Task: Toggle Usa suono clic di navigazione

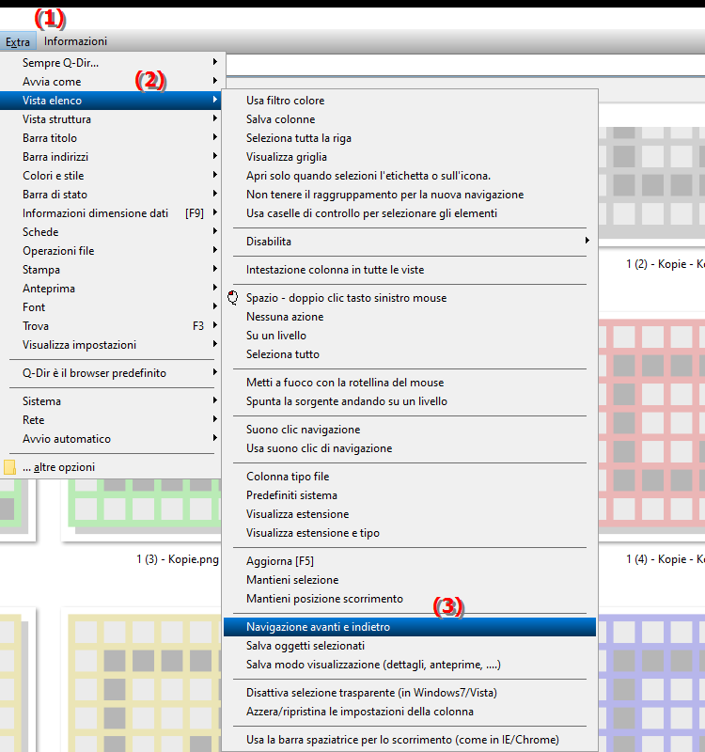Action: click(410, 448)
